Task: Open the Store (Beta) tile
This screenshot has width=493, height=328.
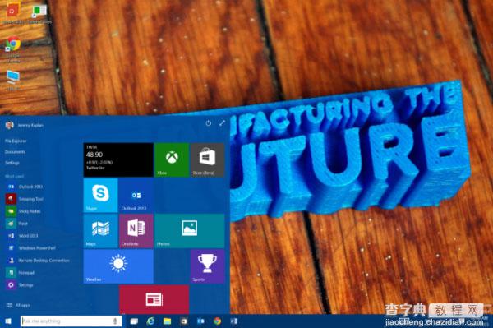Action: point(207,159)
